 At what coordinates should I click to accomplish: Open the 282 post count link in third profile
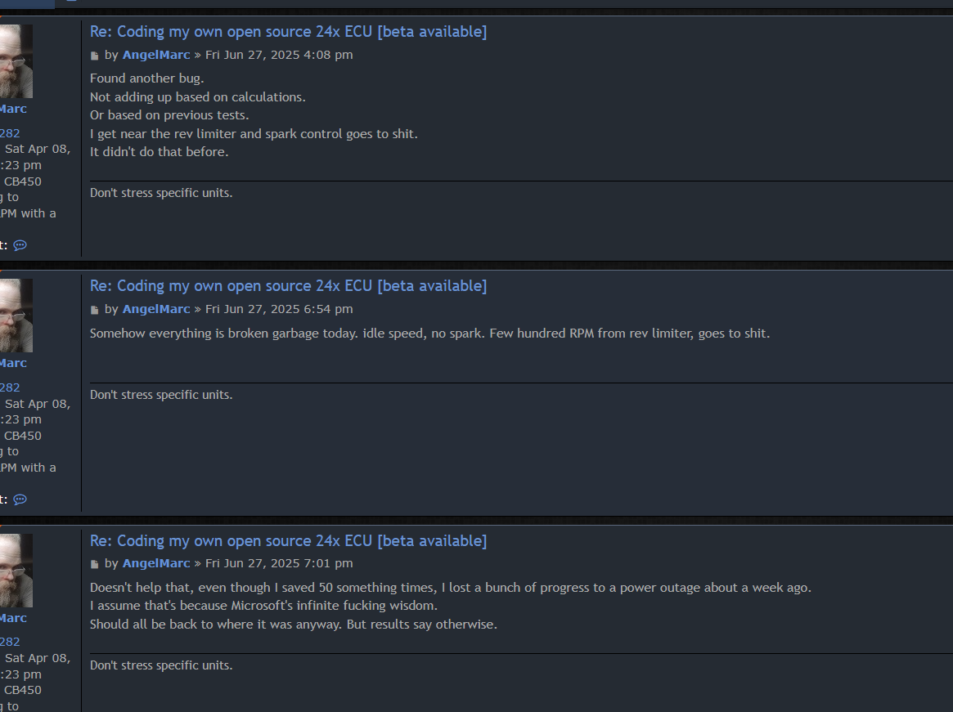(10, 642)
